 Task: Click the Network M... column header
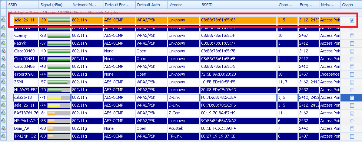87,4
